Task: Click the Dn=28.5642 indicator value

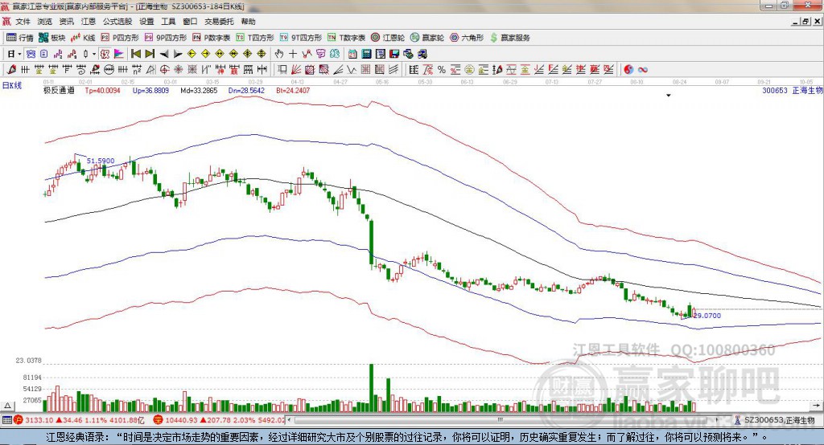Action: (x=246, y=90)
